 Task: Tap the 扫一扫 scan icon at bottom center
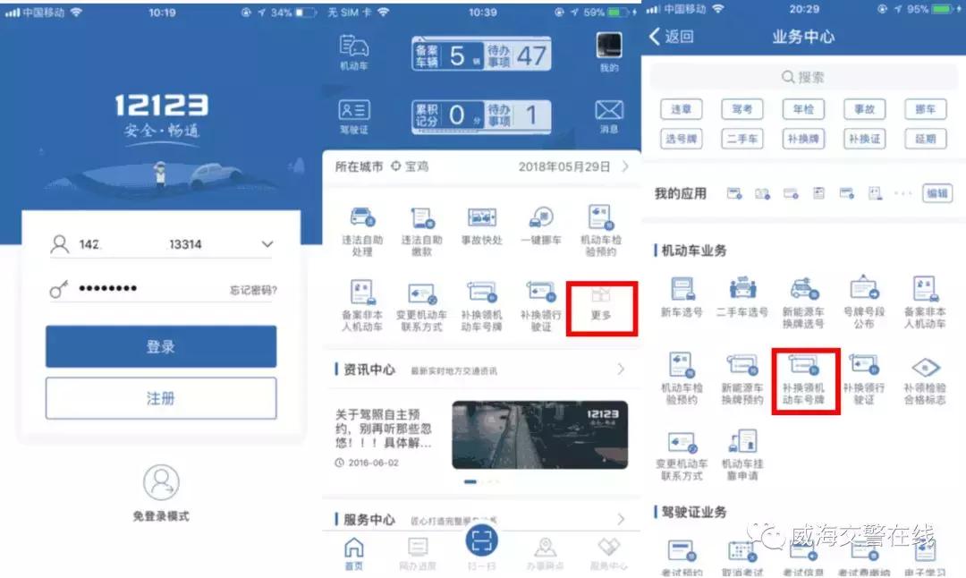point(483,548)
